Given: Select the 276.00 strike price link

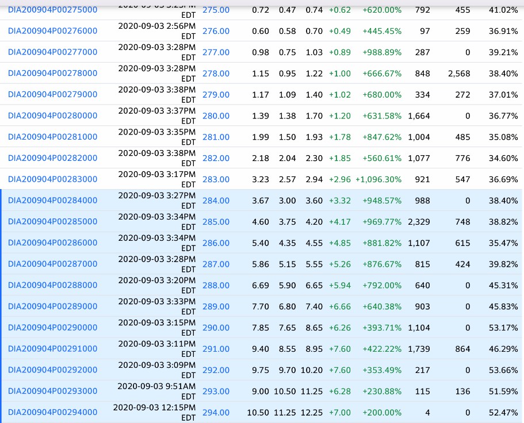Looking at the screenshot, I should point(216,31).
